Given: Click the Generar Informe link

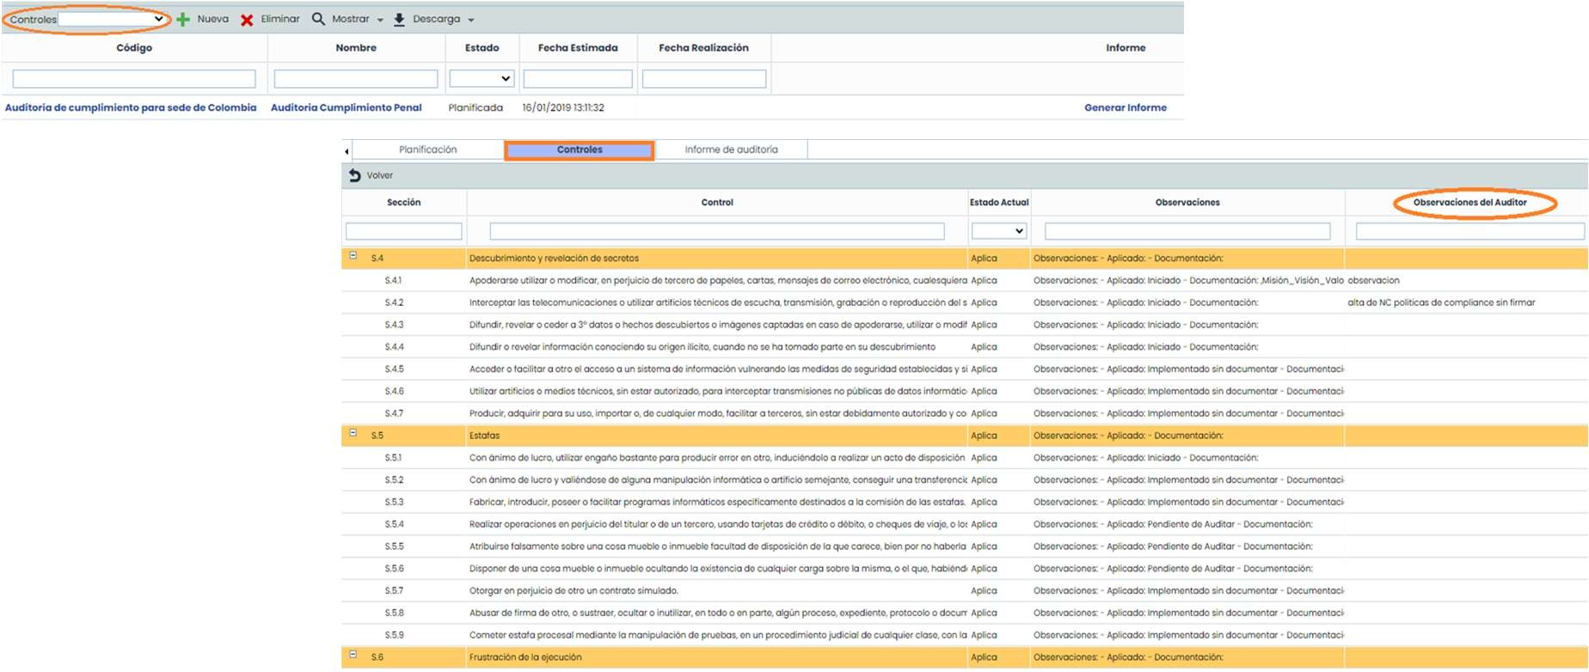Looking at the screenshot, I should click(1125, 107).
